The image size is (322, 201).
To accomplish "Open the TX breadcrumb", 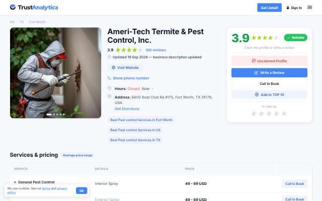I will [22, 22].
